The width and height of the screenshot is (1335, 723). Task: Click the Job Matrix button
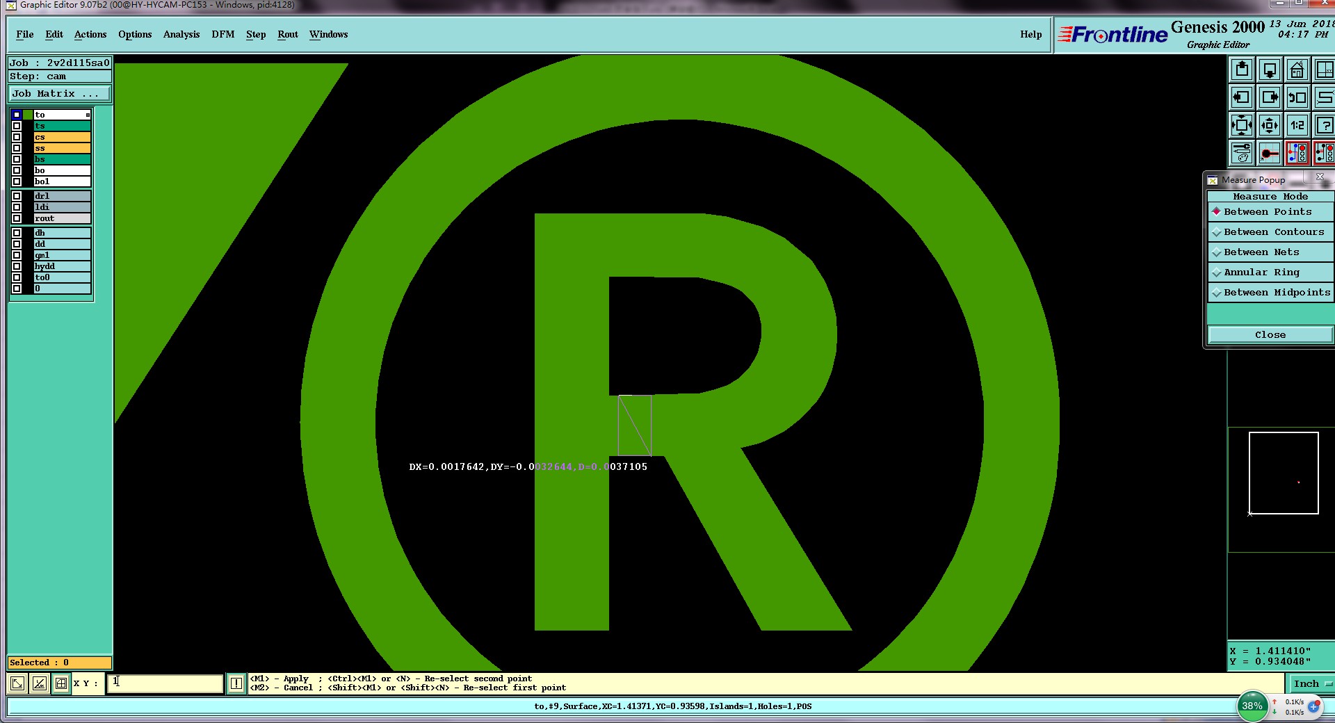[x=59, y=94]
